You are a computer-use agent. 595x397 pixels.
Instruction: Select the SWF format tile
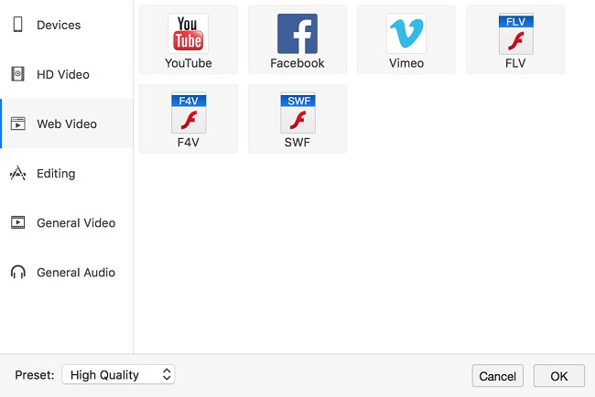pyautogui.click(x=297, y=119)
